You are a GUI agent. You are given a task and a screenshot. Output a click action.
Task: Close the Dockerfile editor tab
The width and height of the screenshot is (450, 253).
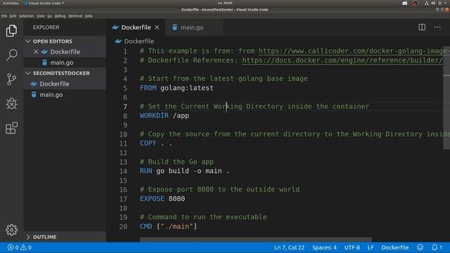pos(157,27)
